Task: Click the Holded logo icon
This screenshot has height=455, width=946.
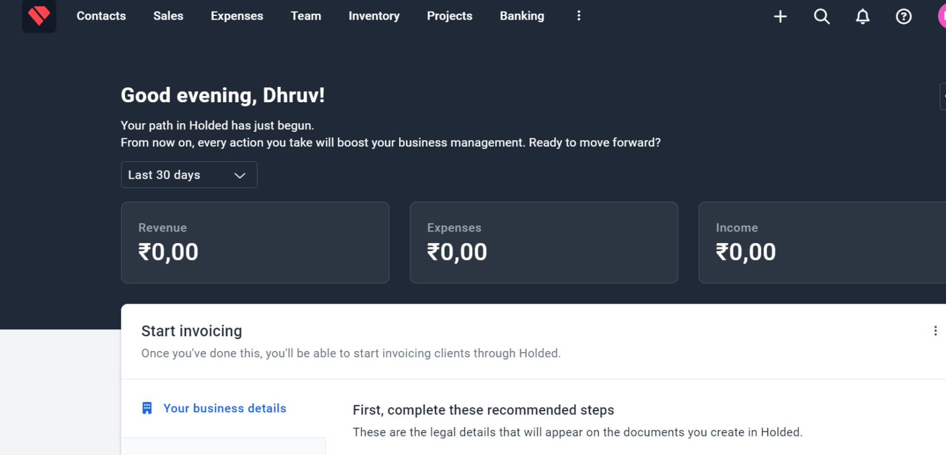Action: coord(39,16)
